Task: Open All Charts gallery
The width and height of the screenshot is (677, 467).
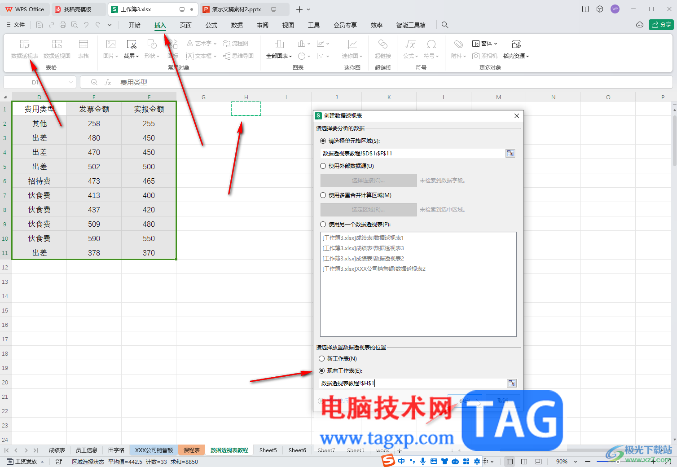Action: 279,49
